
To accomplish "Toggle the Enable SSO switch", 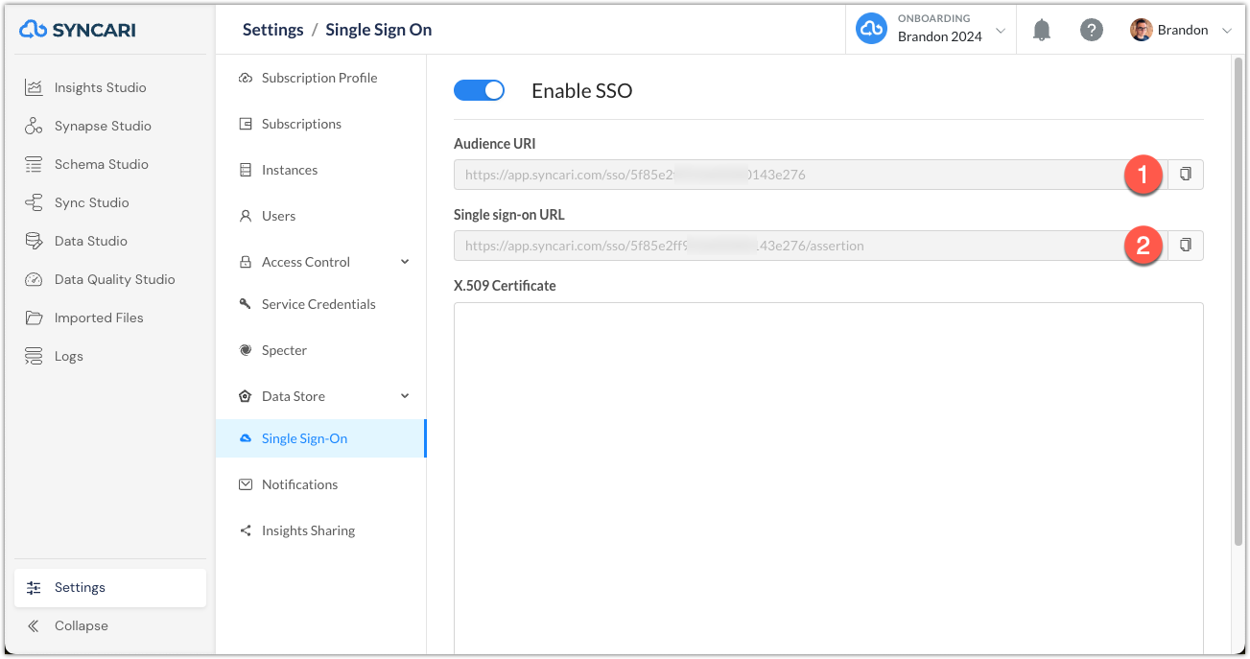I will [x=479, y=90].
